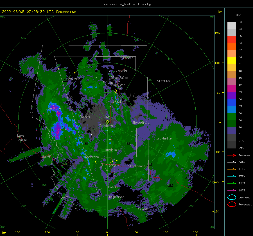Select the Didsbury town label

tap(106, 126)
